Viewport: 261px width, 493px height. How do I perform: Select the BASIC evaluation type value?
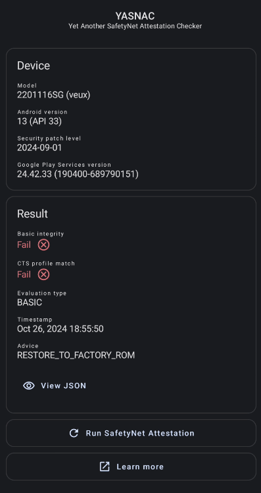point(30,303)
